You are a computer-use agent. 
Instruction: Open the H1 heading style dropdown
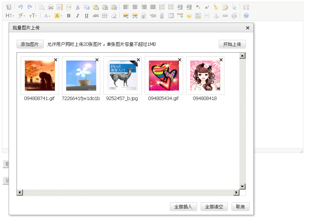click(x=8, y=15)
